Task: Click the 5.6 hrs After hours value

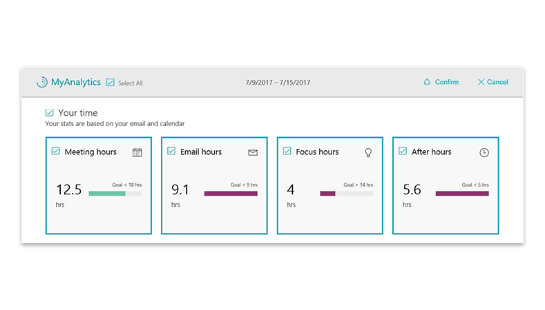Action: point(411,190)
